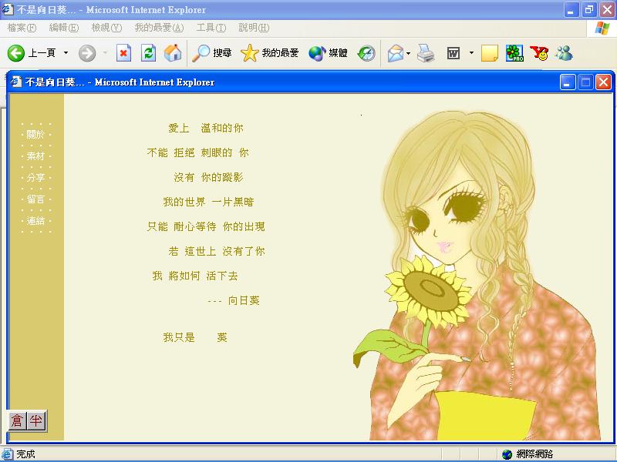The height and width of the screenshot is (462, 617).
Task: Expand the Mail dropdown arrow
Action: click(409, 53)
